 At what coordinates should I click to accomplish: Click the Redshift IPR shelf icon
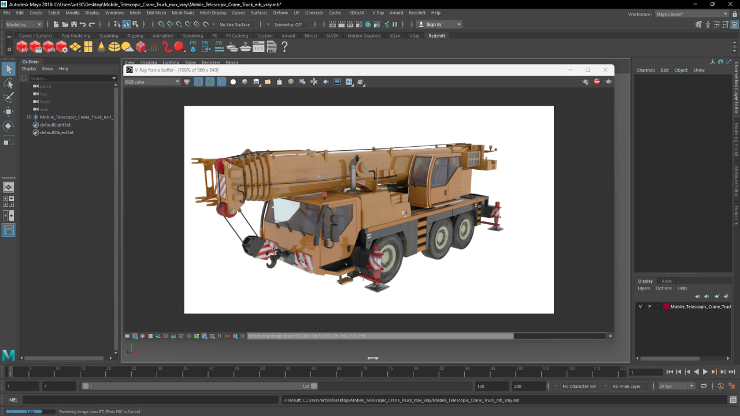(49, 47)
